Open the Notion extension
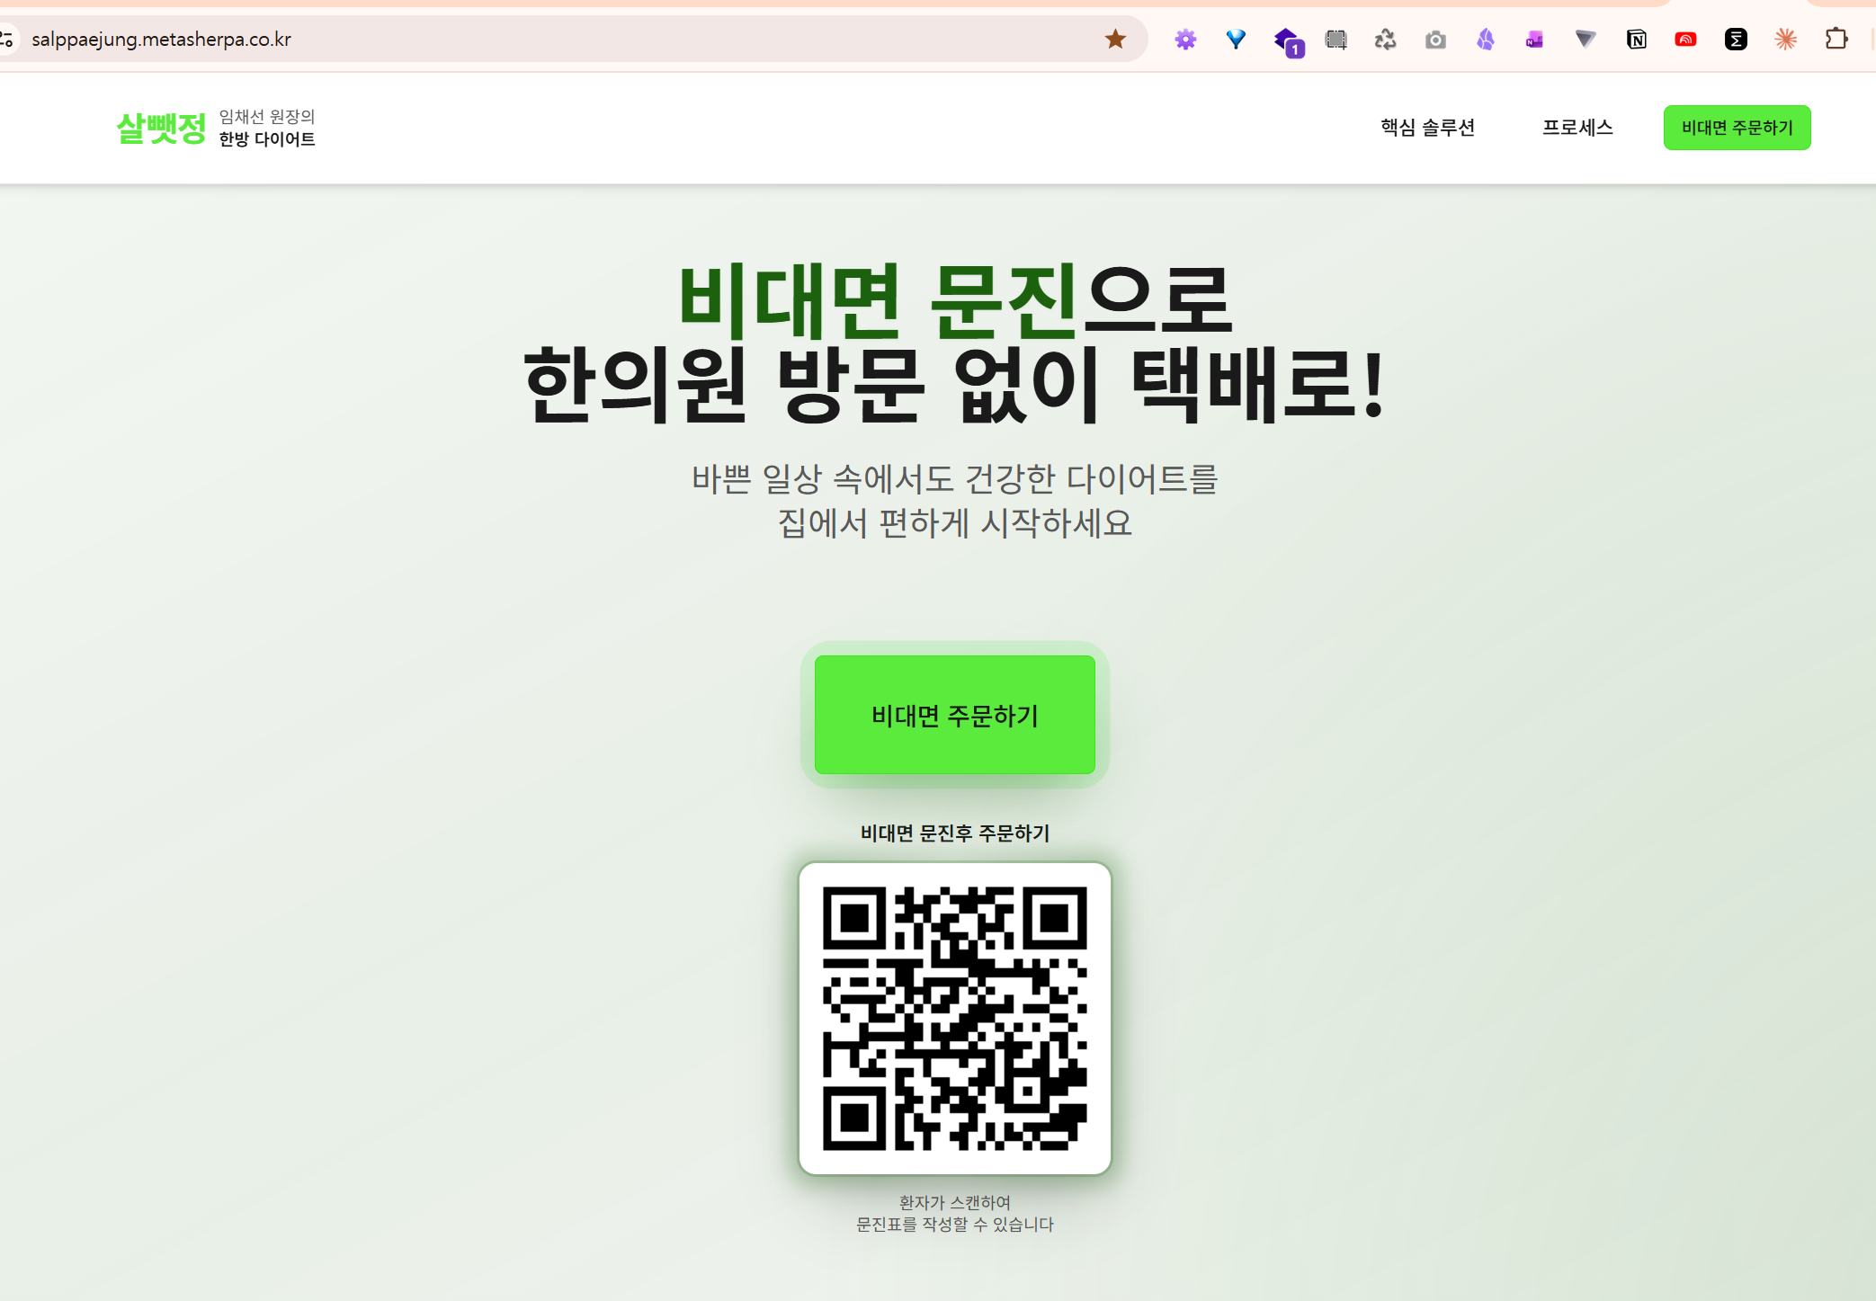 (1636, 39)
